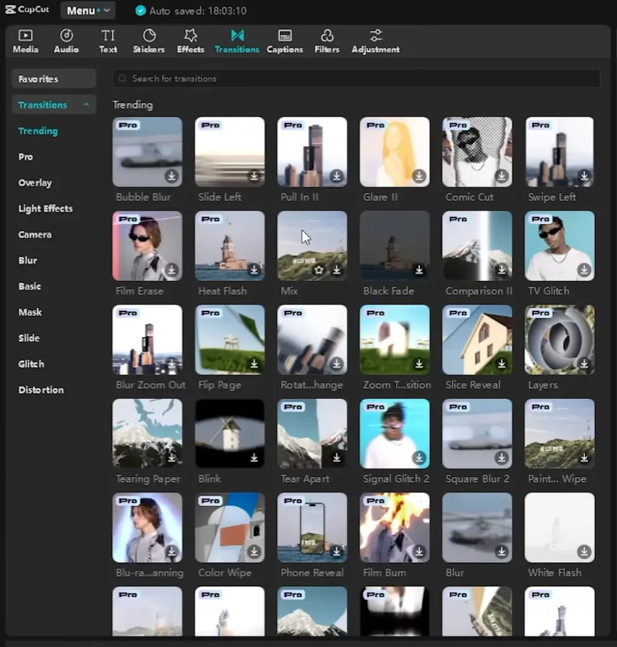617x647 pixels.
Task: Open the Effects panel
Action: click(190, 40)
